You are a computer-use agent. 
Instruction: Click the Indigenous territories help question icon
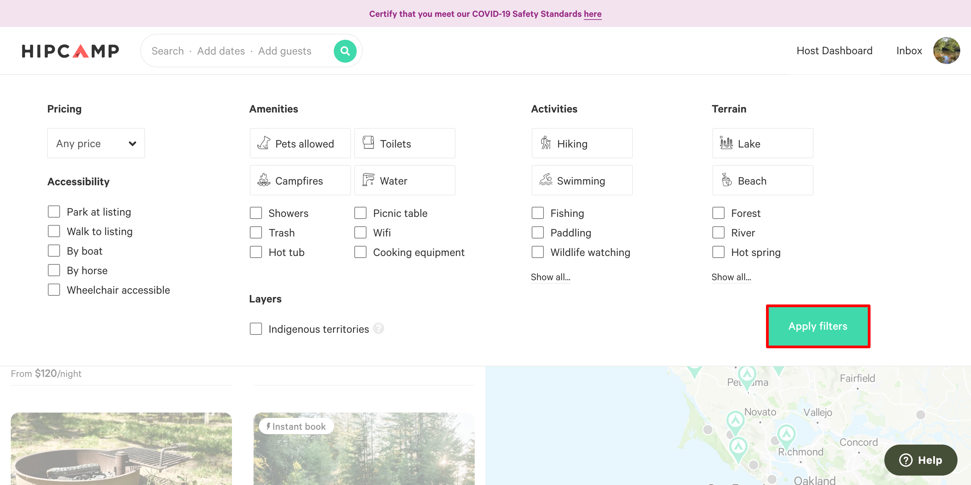378,329
